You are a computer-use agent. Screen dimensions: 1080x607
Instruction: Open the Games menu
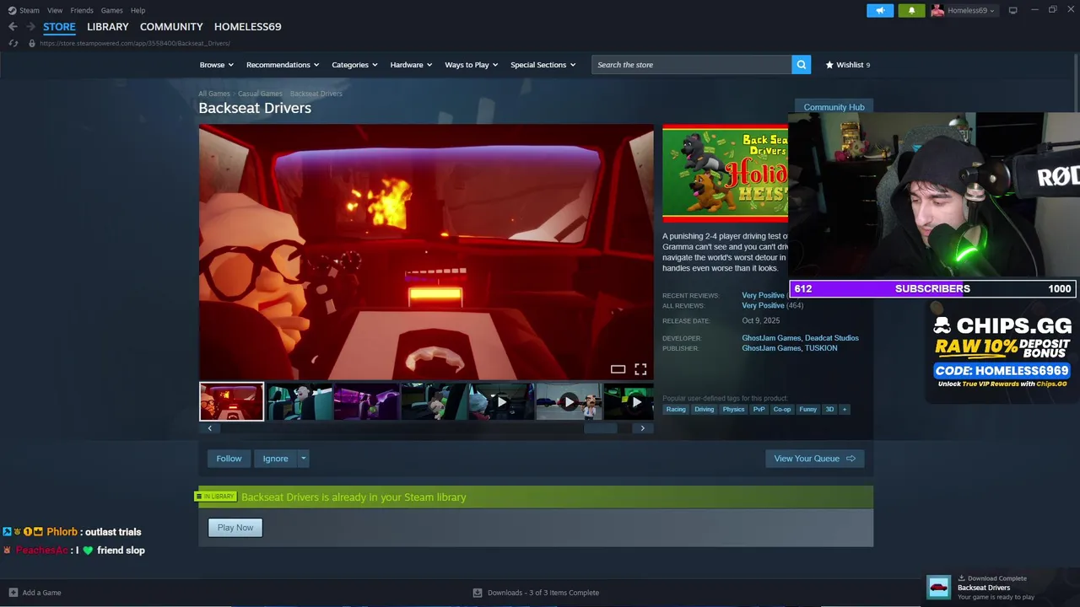[111, 10]
